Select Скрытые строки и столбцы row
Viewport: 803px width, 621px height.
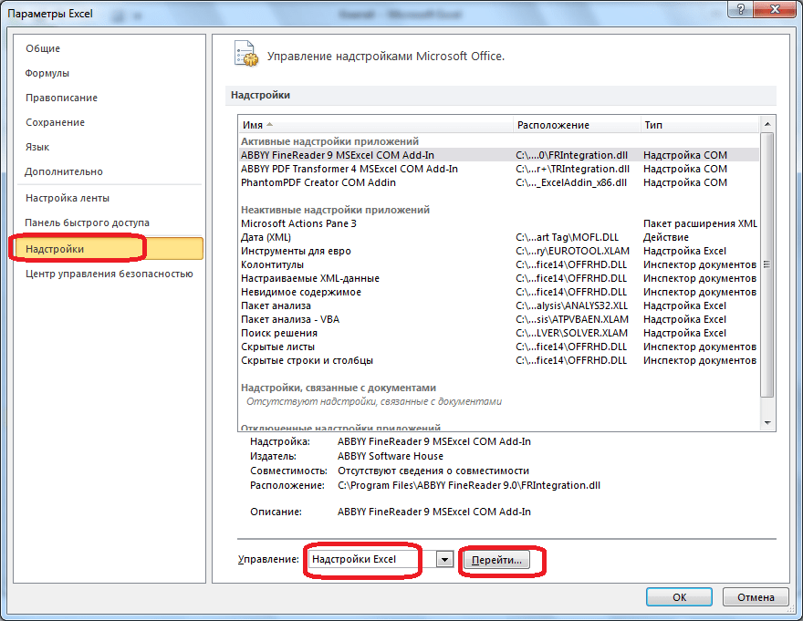tap(499, 361)
